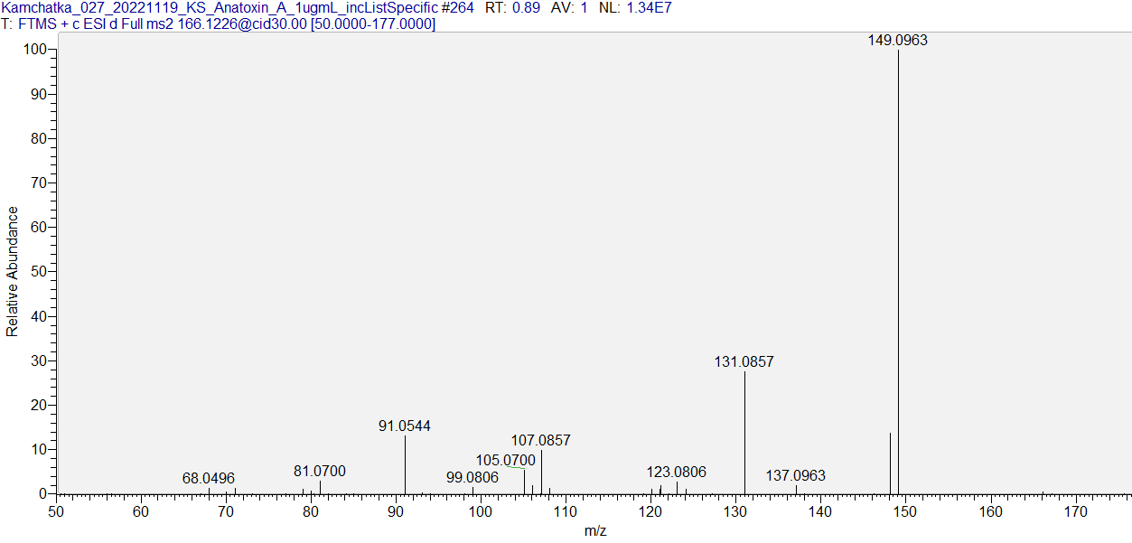Click the m/z axis title

tap(594, 531)
